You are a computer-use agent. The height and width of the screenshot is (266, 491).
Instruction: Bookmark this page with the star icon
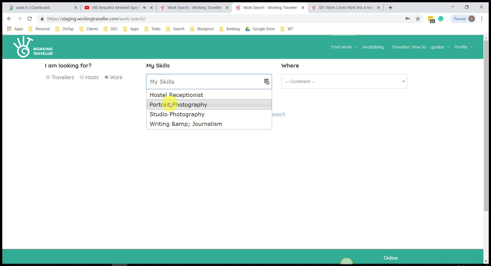click(418, 19)
